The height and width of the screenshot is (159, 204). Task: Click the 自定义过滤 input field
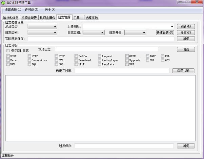[x=122, y=71]
